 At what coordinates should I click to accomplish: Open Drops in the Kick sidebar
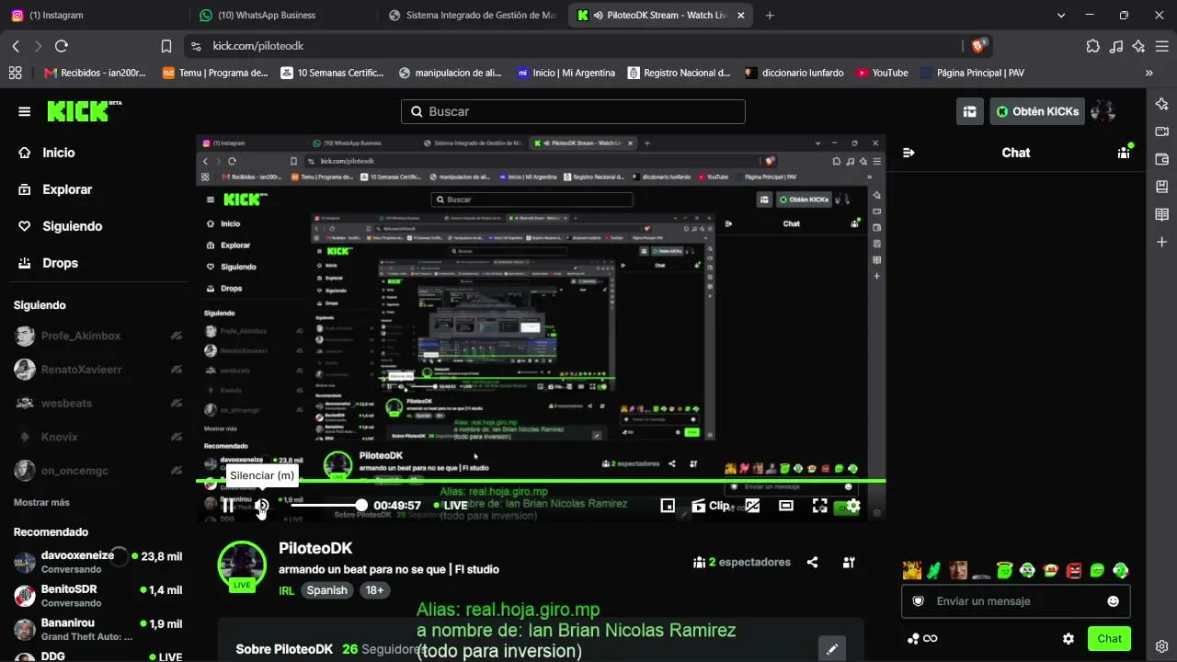pyautogui.click(x=48, y=263)
